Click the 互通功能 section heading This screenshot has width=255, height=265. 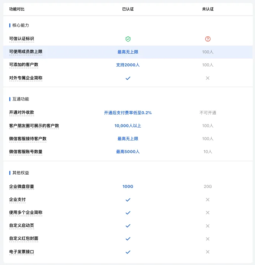[20, 99]
